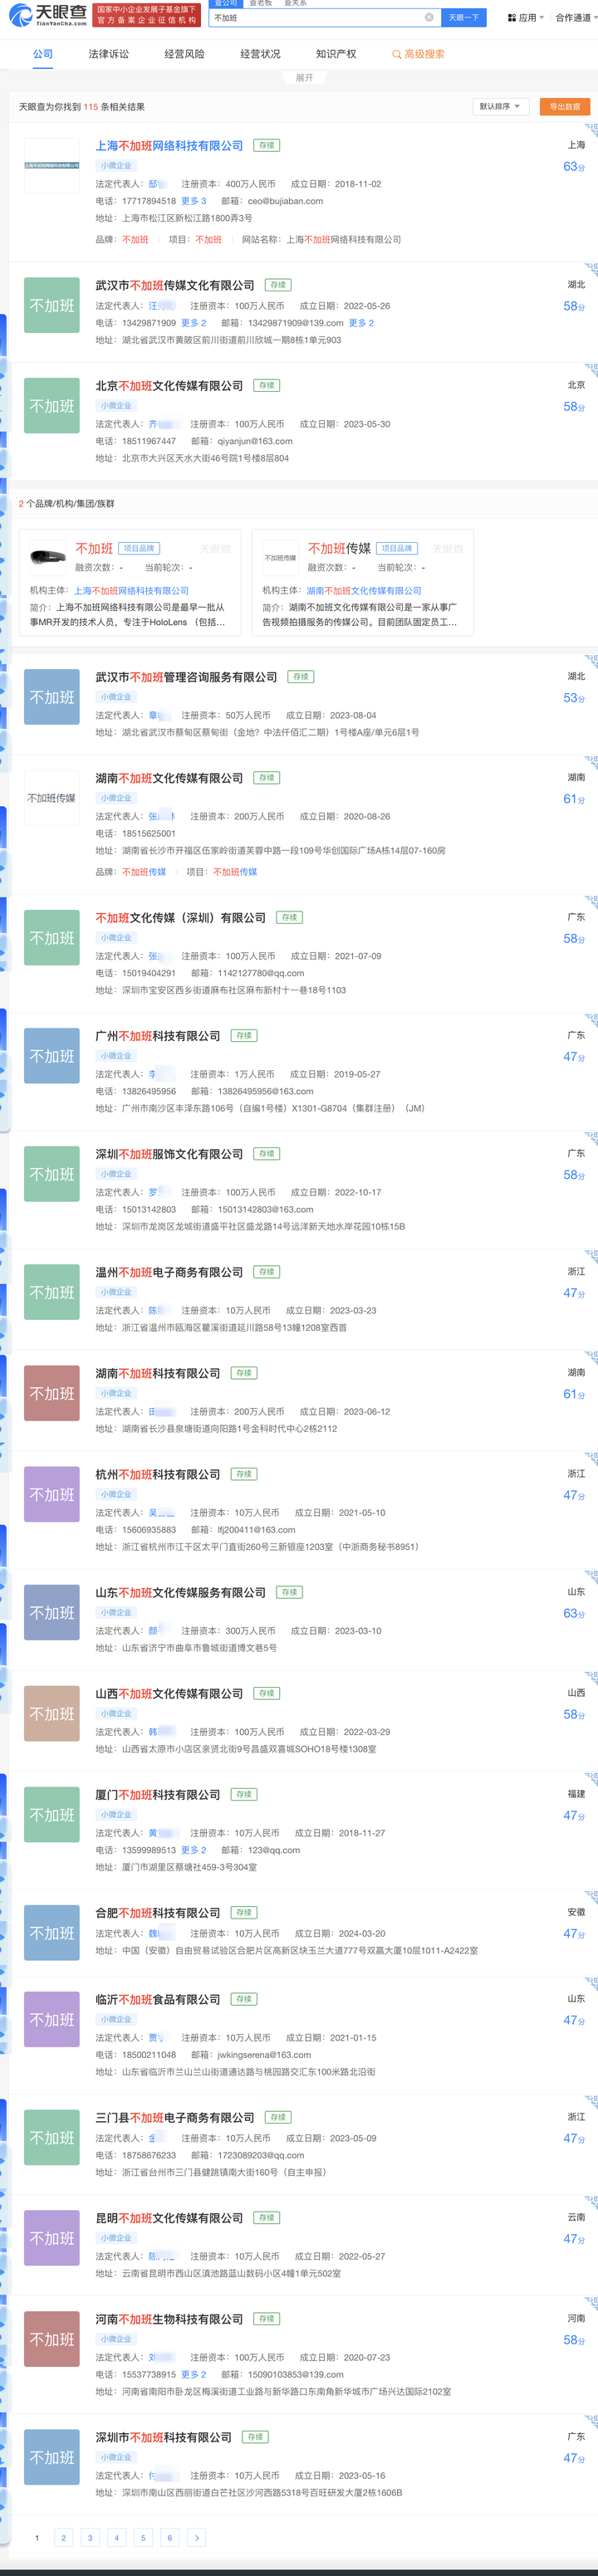Open the 不加班 brand card glasses thumbnail
This screenshot has height=2576, width=598.
(x=47, y=557)
